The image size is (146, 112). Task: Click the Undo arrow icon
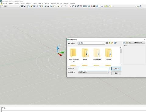(x=62, y=6)
